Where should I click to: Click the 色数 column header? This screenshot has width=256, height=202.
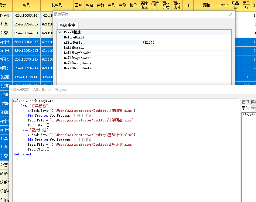[x=101, y=5]
